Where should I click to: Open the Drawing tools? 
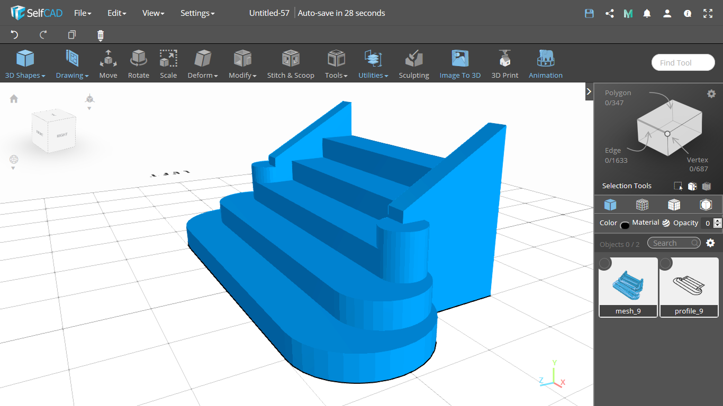(x=72, y=64)
